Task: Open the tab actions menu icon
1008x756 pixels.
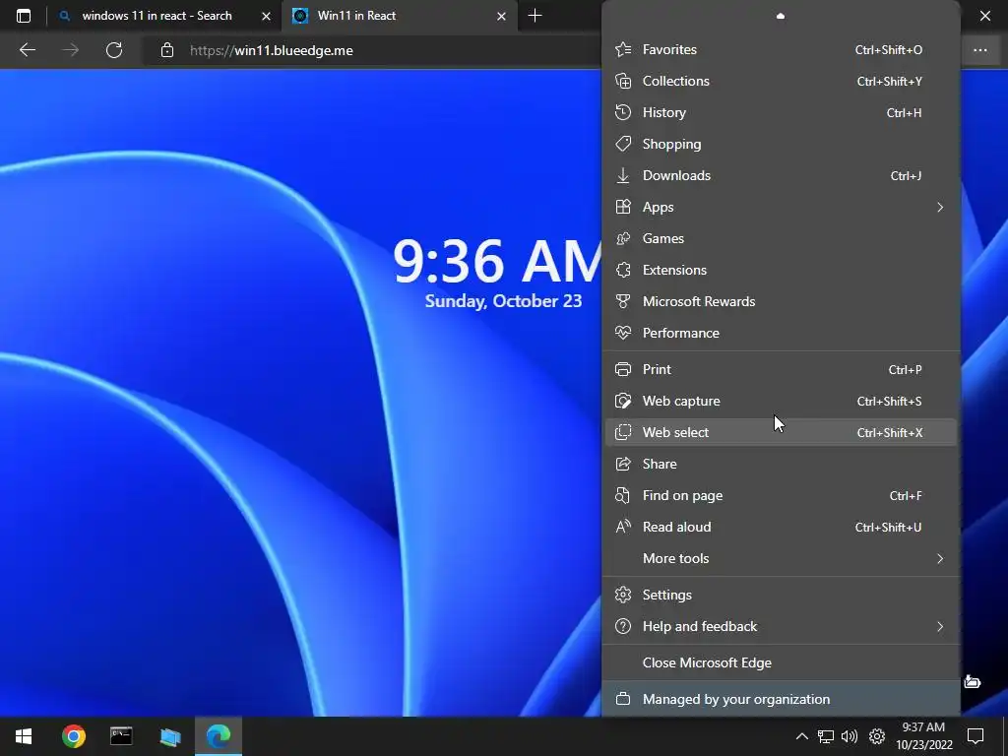Action: tap(24, 16)
